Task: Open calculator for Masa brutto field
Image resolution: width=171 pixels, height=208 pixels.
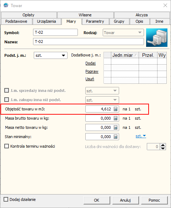Action: coord(116,118)
